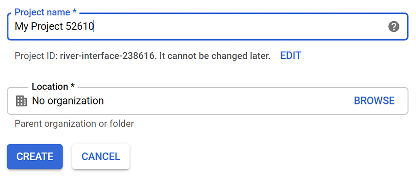Click the project ID river-interface-238616 text
The height and width of the screenshot is (188, 416).
(107, 56)
